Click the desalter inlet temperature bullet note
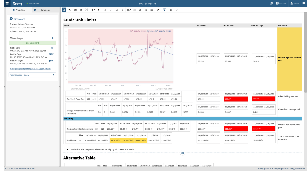The image size is (307, 175). pos(102,149)
